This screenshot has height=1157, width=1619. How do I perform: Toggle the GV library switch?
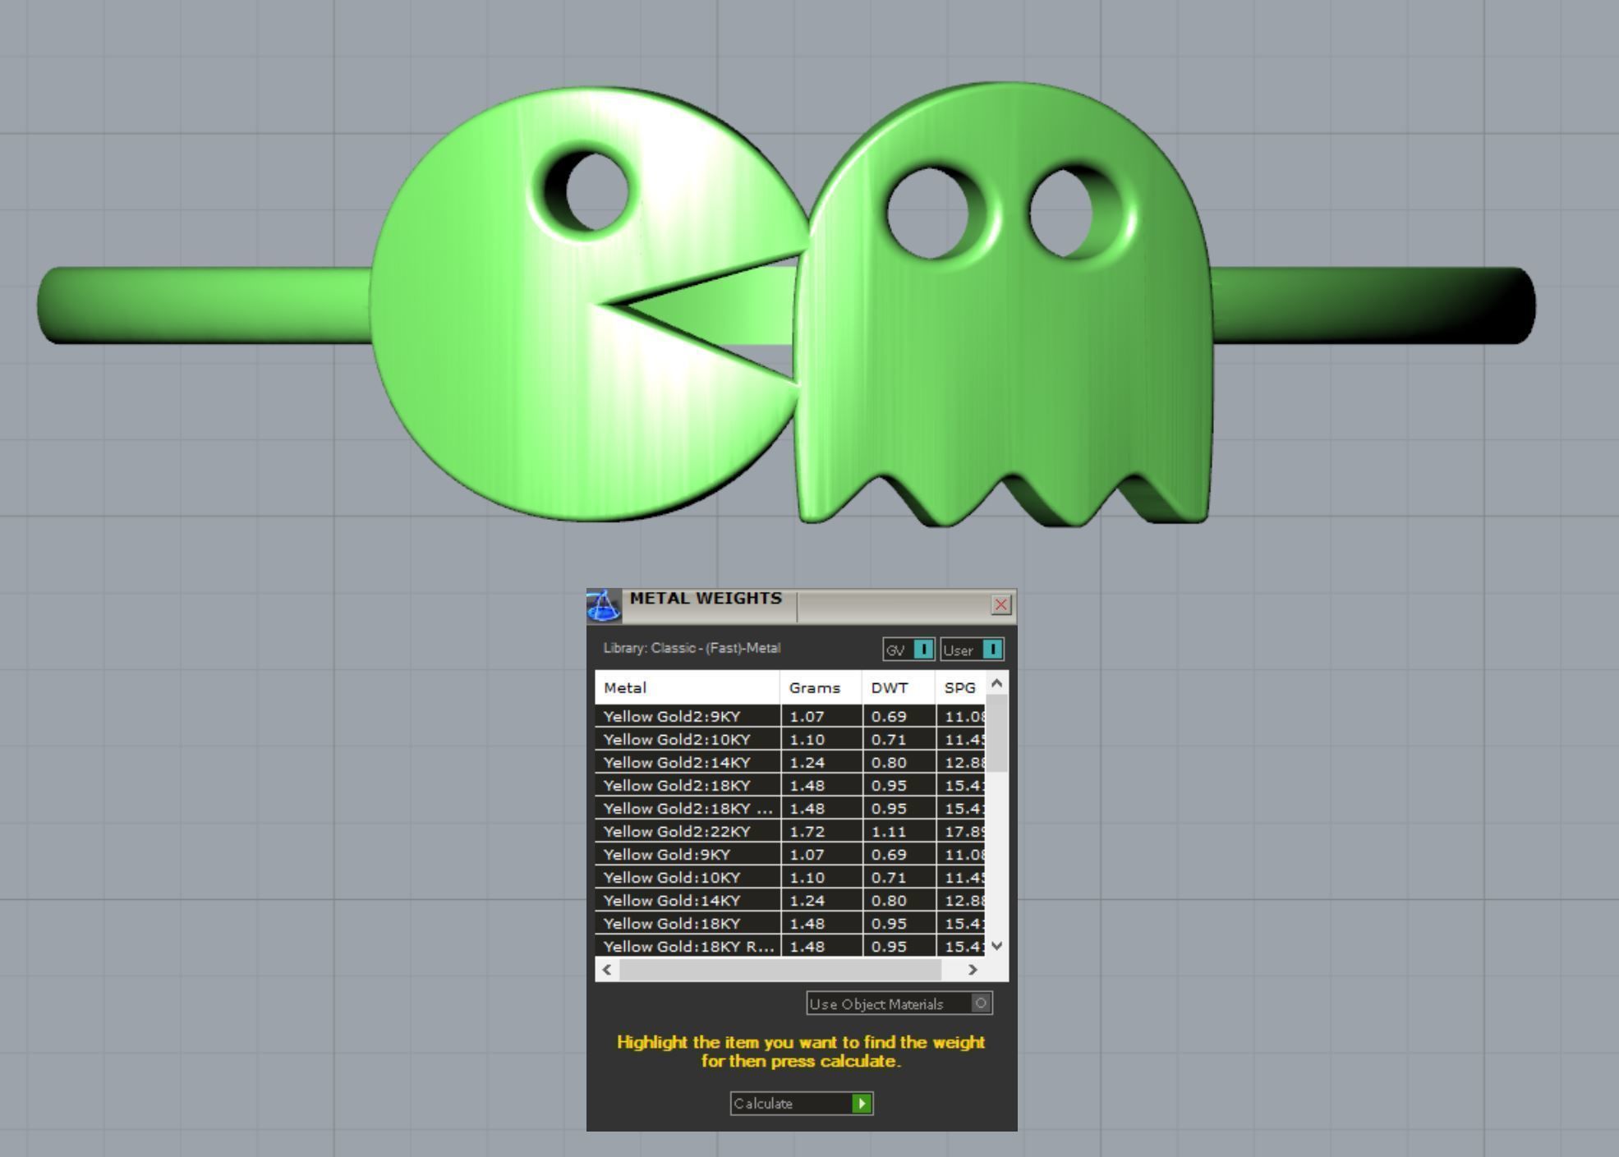click(x=922, y=650)
